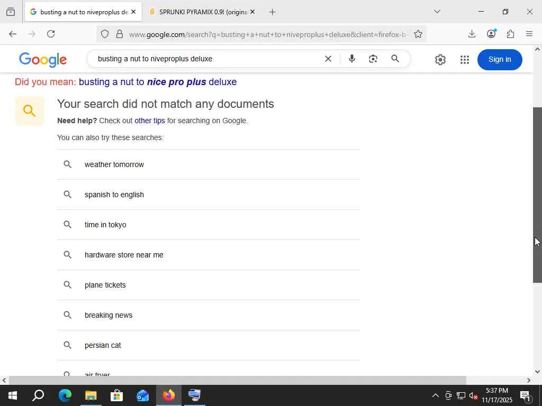Open tracking protection shield icon
Viewport: 542px width, 406px height.
pos(105,34)
